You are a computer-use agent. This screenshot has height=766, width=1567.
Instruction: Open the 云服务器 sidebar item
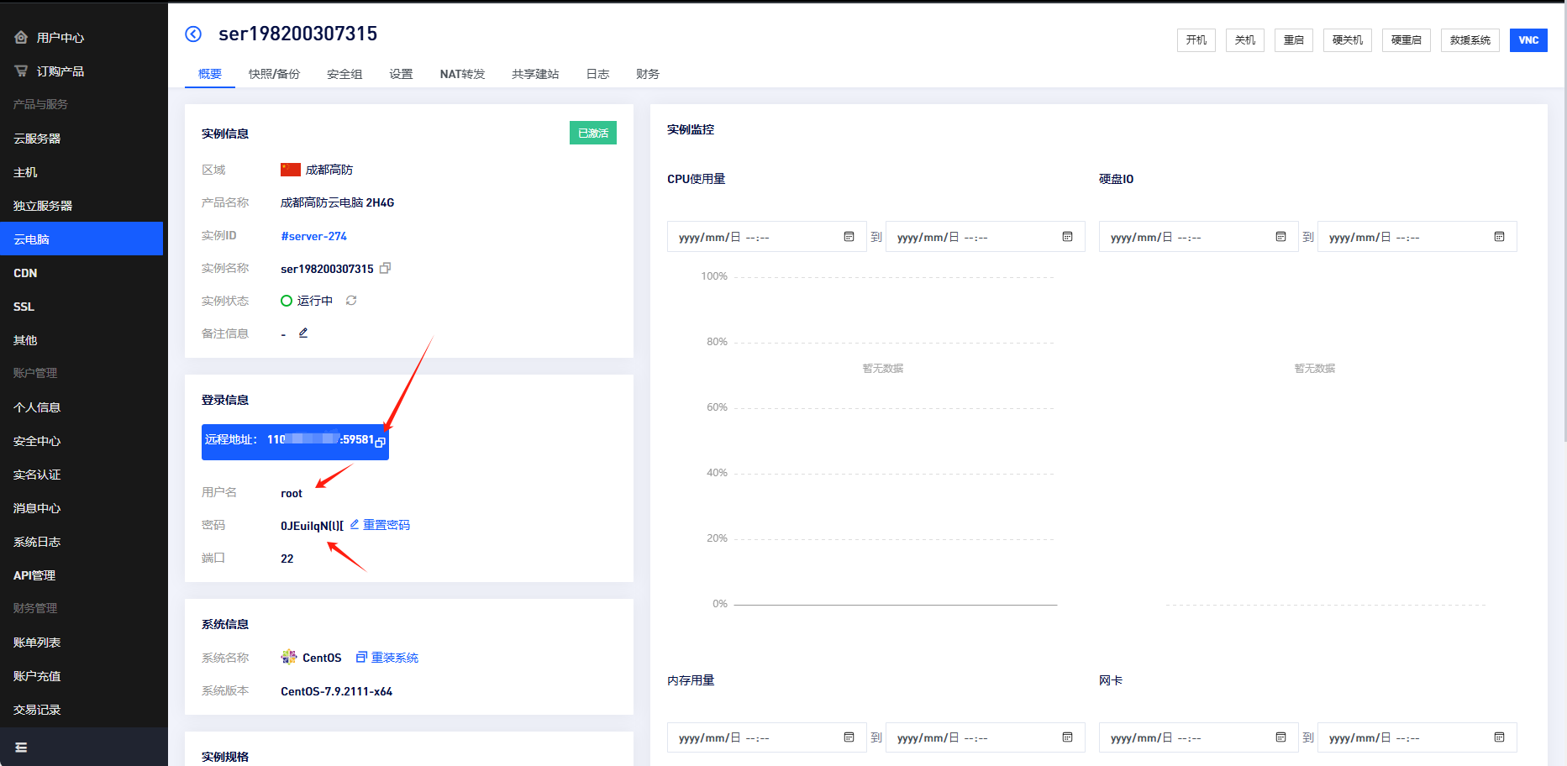point(37,139)
